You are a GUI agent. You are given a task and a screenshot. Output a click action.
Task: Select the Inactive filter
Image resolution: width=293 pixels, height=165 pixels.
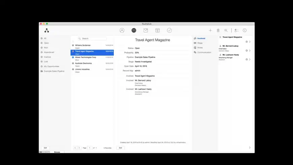[47, 57]
